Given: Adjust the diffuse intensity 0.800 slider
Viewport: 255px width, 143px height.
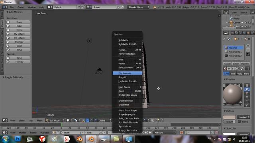Looking at the screenshot, I should [229, 122].
